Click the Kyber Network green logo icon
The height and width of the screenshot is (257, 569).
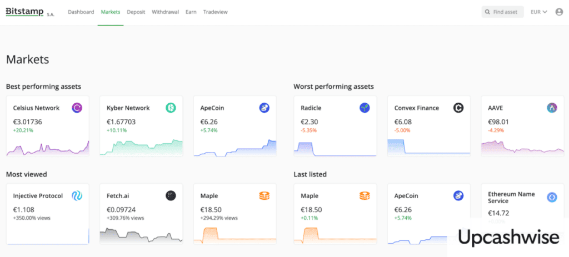171,108
